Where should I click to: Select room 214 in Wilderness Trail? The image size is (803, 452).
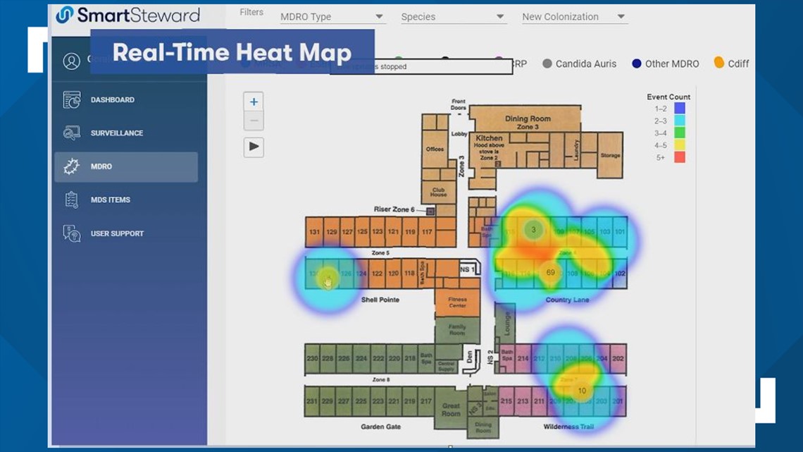pos(523,358)
